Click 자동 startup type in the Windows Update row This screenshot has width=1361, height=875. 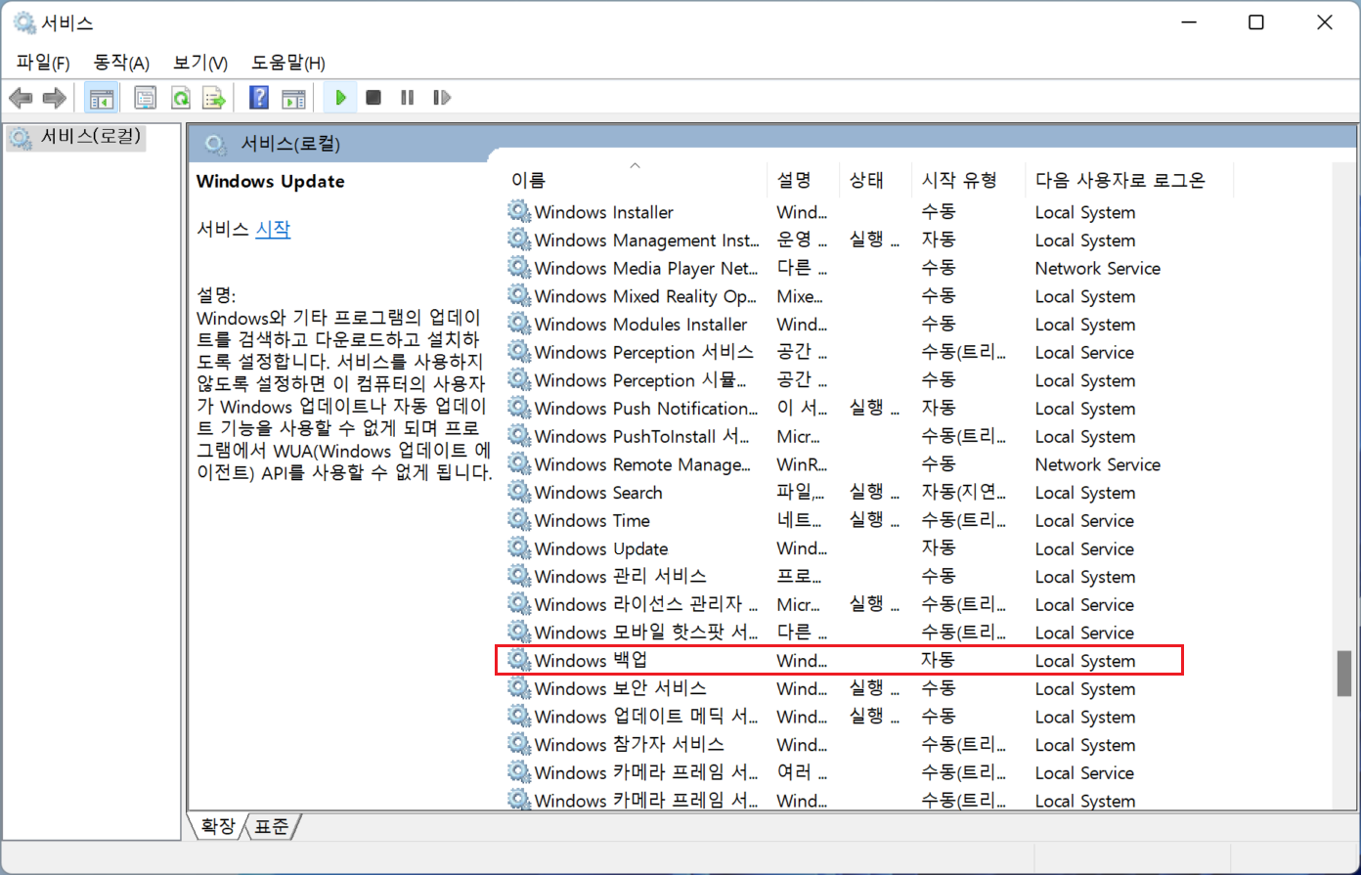[x=939, y=548]
